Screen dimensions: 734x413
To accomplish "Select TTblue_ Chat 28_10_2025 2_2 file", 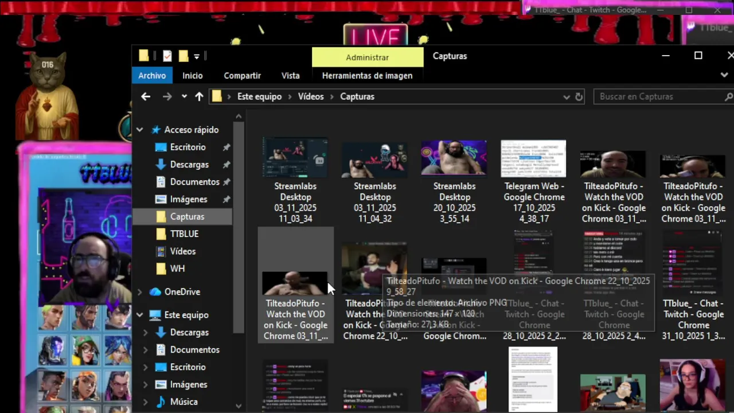I will 534,286.
